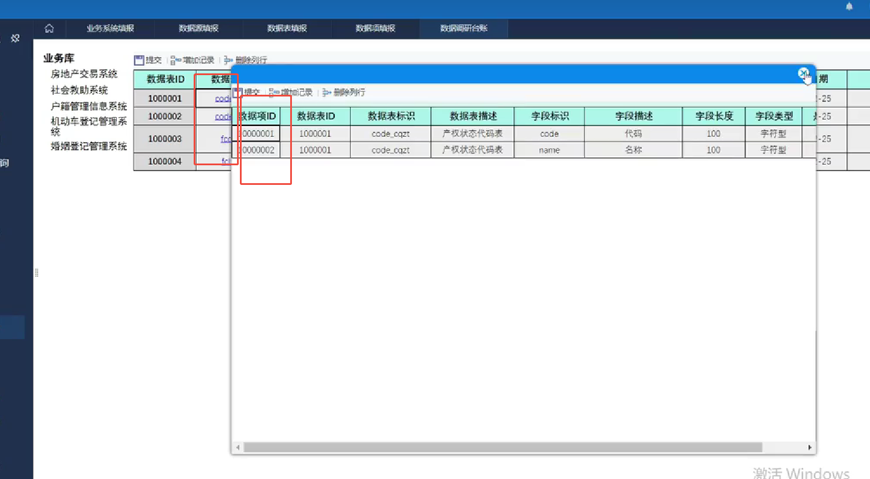Click 数据表描述 column header

pyautogui.click(x=473, y=116)
